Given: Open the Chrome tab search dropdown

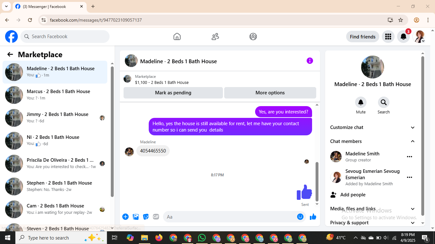Looking at the screenshot, I should [x=6, y=6].
